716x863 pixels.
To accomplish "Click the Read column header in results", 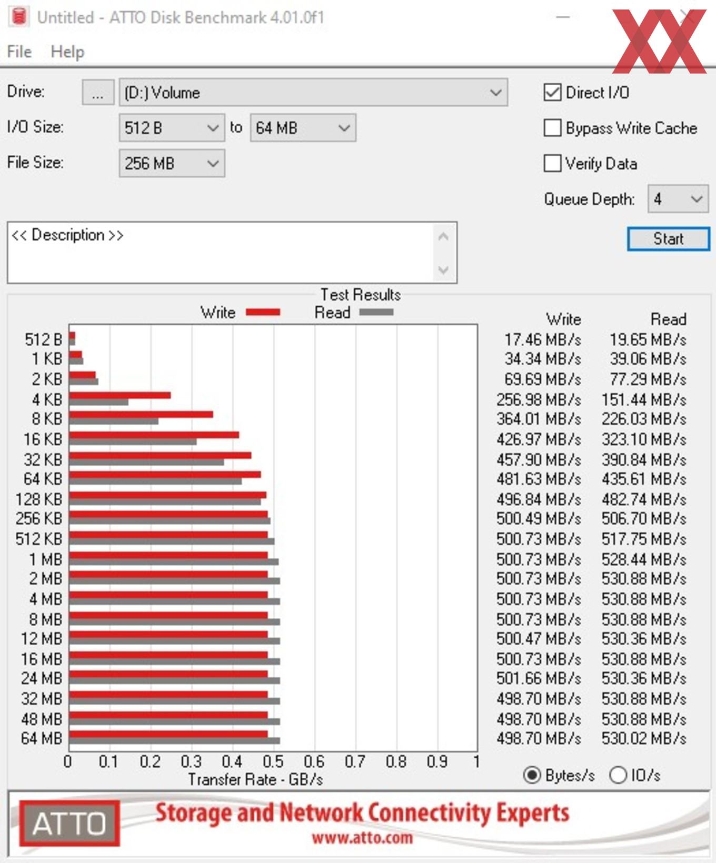I will [669, 319].
